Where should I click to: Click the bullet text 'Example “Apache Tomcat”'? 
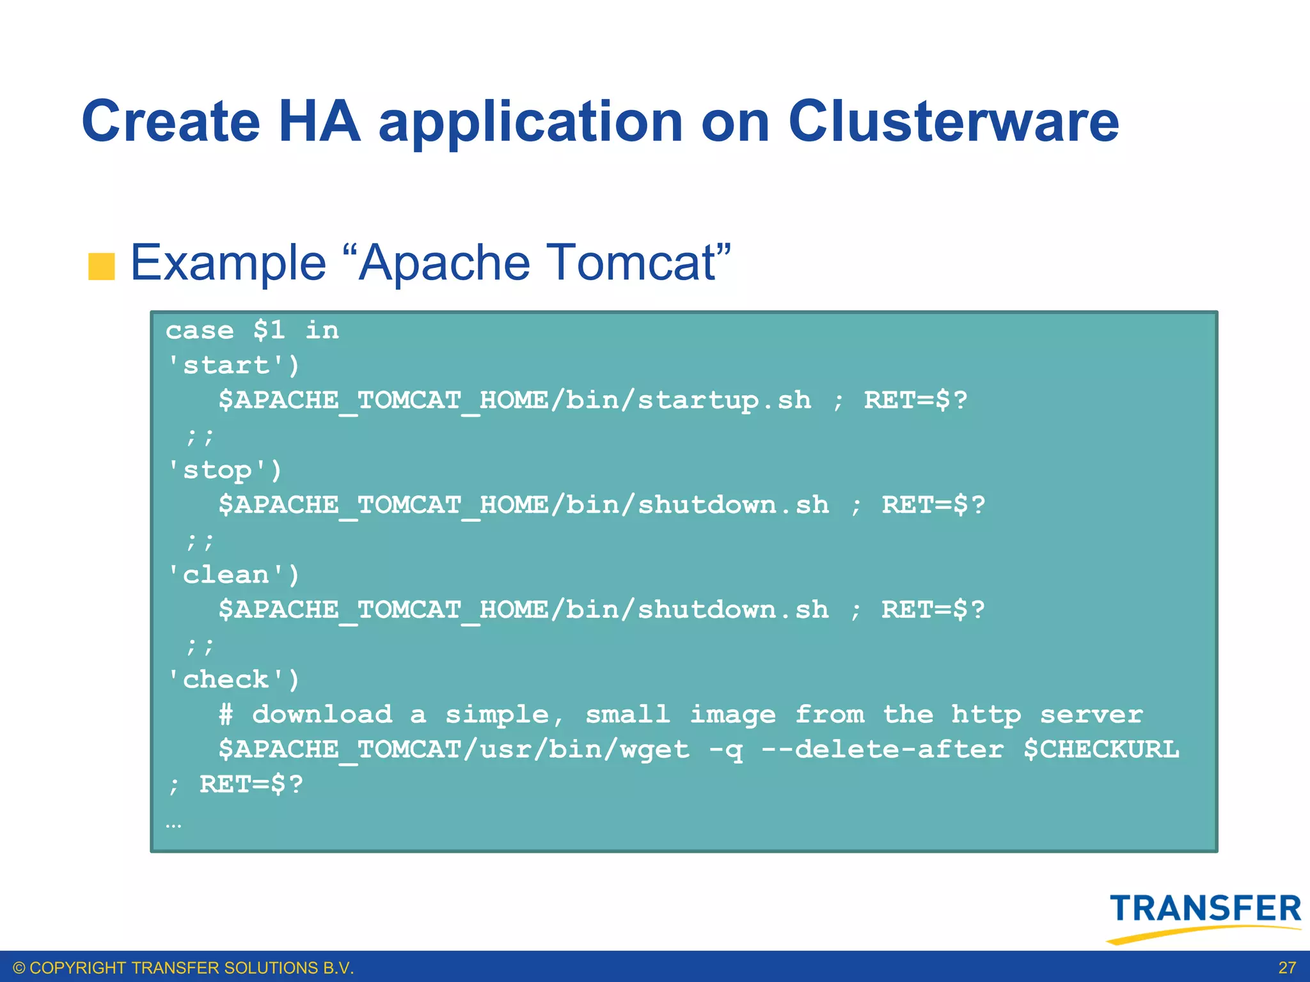[430, 262]
